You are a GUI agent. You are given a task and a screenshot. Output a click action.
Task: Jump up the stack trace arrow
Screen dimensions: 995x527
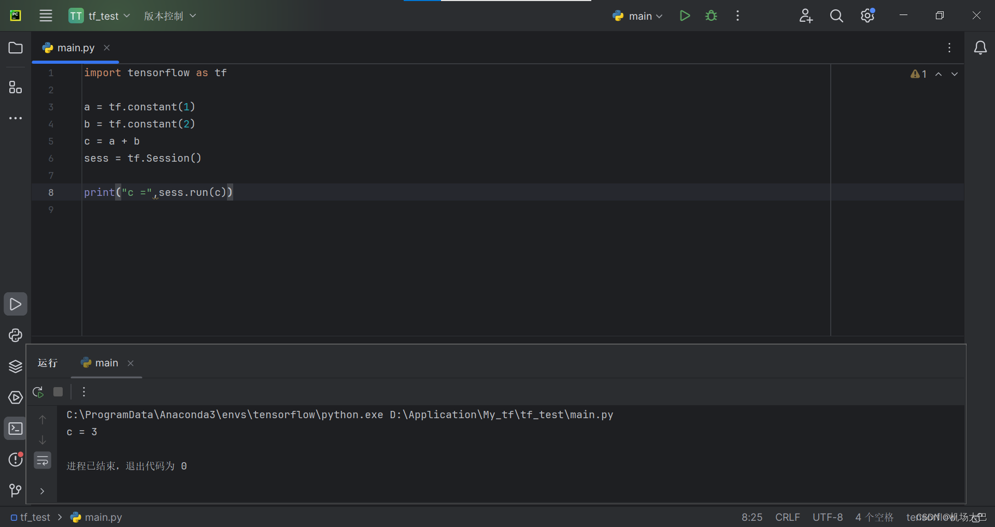tap(42, 419)
